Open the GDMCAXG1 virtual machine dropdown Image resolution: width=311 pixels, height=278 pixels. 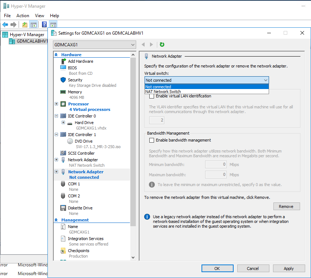(95, 45)
